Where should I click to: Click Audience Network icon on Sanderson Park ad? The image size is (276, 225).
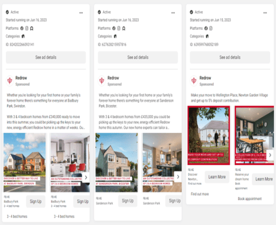124,28
